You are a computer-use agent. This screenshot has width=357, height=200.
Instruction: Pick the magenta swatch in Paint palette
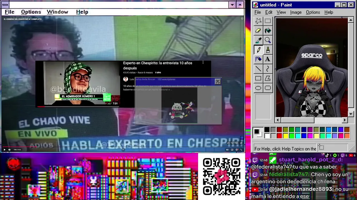(x=310, y=136)
